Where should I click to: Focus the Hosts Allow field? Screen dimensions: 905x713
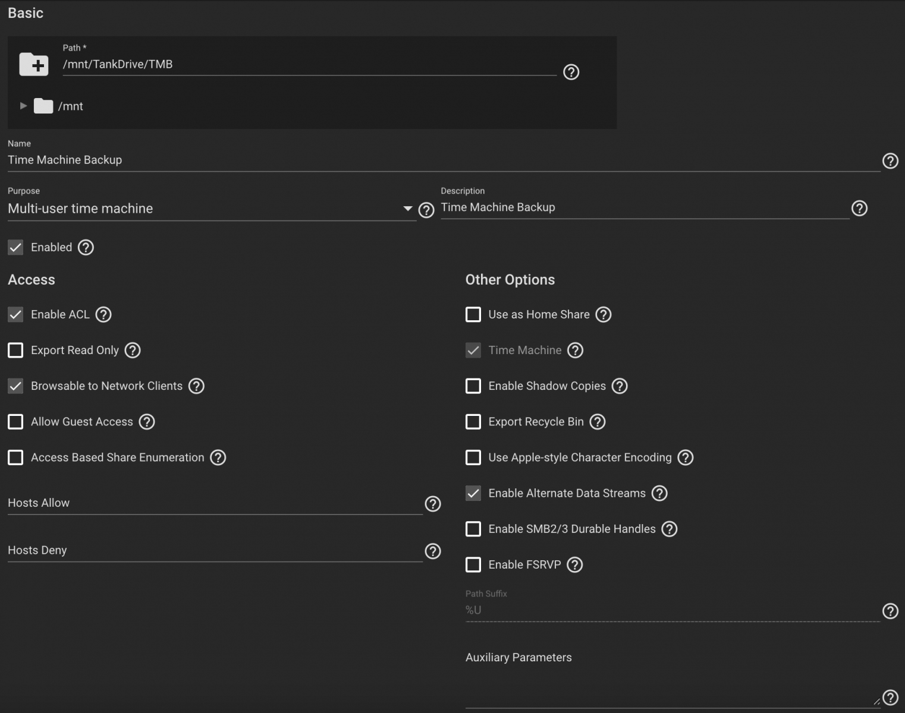click(215, 503)
